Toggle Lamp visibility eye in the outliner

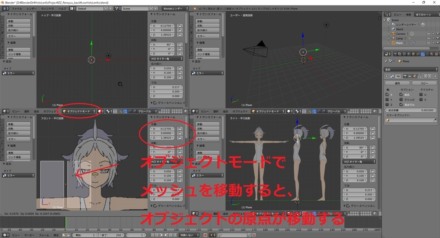pyautogui.click(x=428, y=38)
